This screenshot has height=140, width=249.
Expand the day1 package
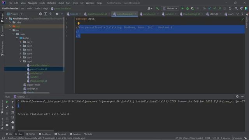(21, 42)
